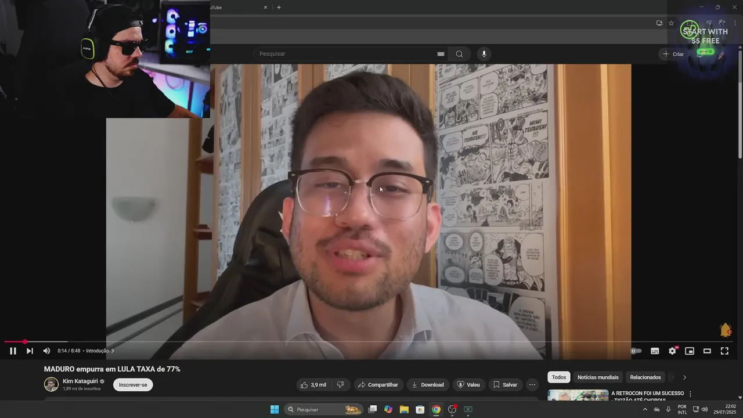The height and width of the screenshot is (418, 743).
Task: Open Compartilhar share dialog
Action: [x=378, y=384]
